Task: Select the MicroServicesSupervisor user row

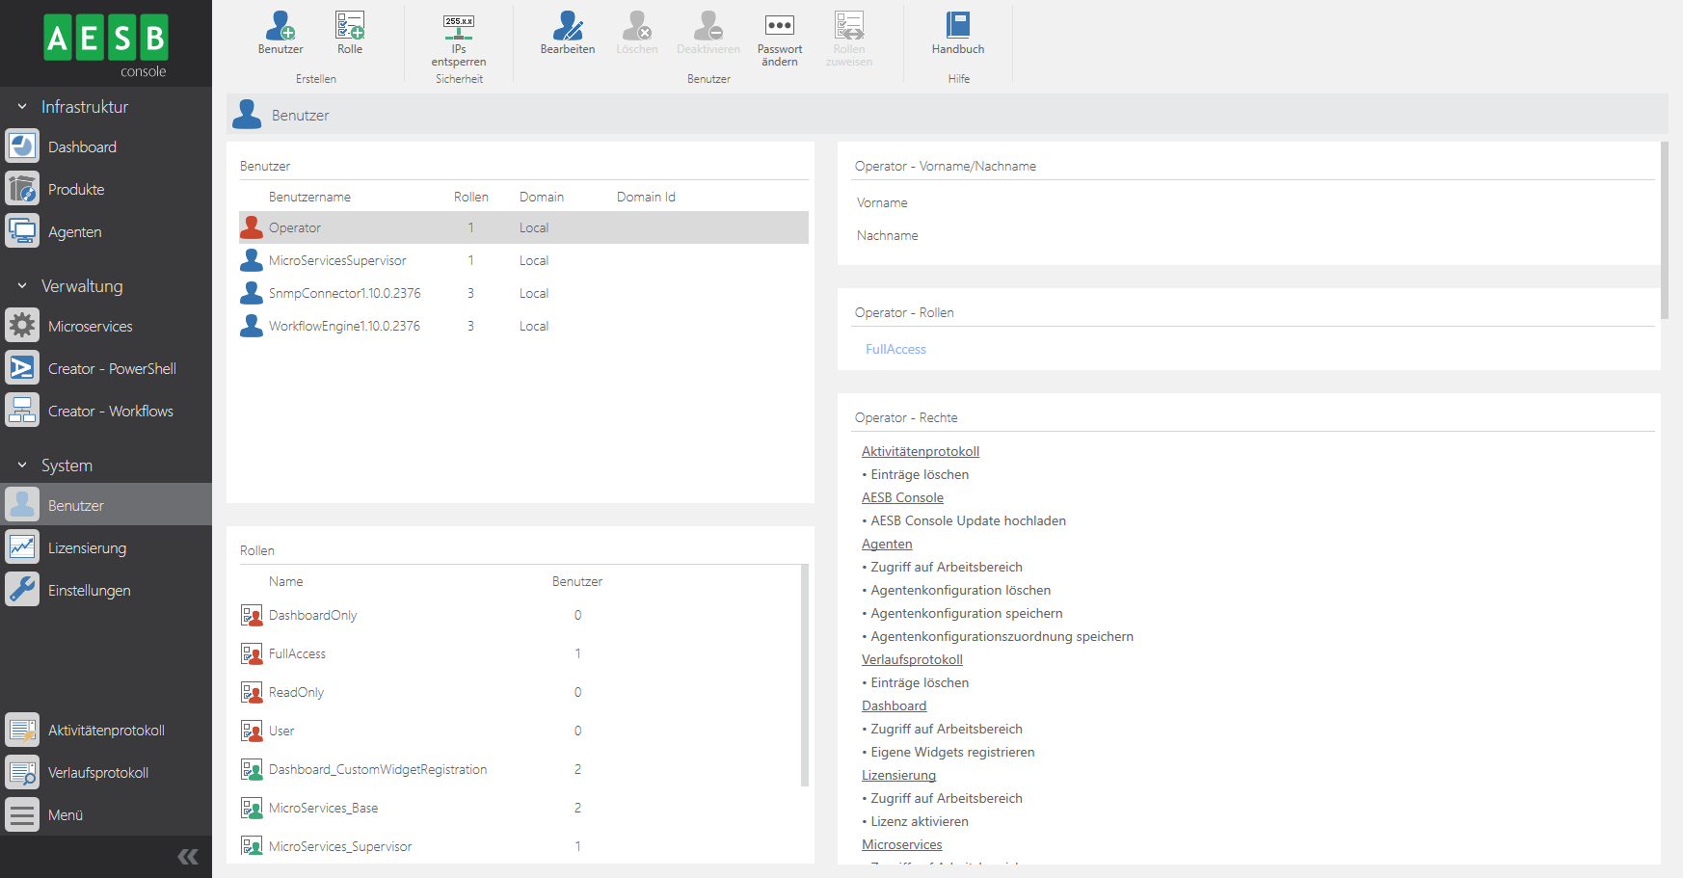Action: point(337,261)
